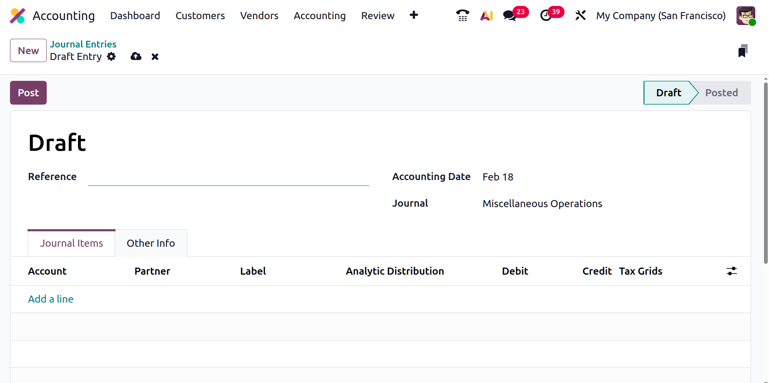
Task: Open the messages icon with 23 unread
Action: pos(510,15)
